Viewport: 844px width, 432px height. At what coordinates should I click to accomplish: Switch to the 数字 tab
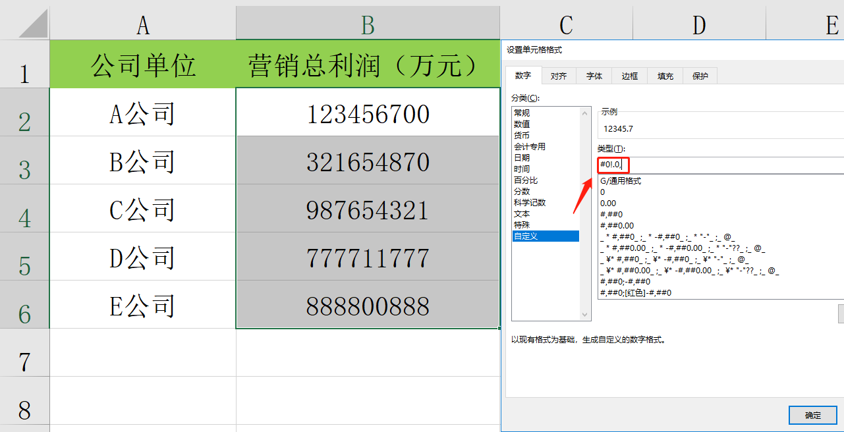pyautogui.click(x=523, y=76)
